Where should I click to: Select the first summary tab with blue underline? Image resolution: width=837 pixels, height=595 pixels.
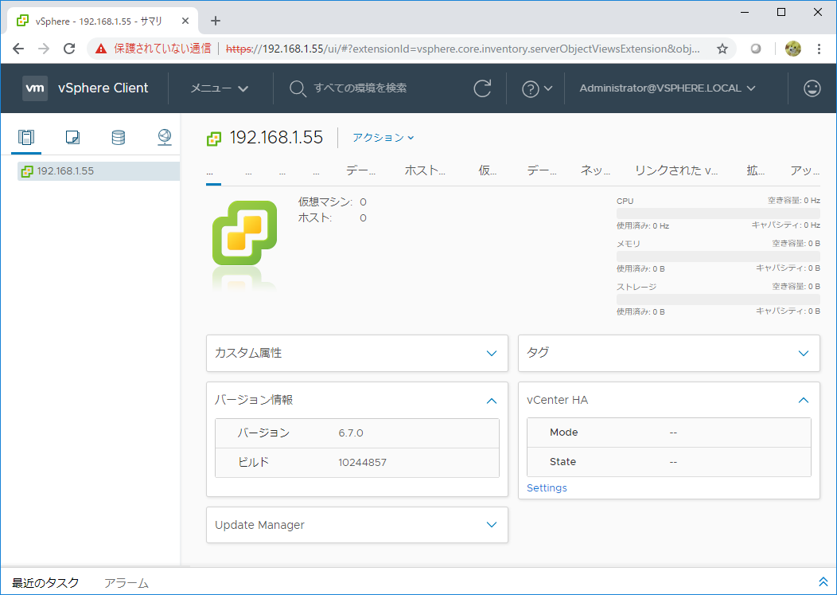pyautogui.click(x=213, y=173)
